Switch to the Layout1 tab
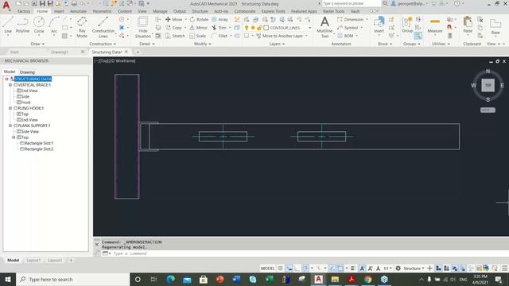Viewport: 509px width, 286px height. click(33, 261)
